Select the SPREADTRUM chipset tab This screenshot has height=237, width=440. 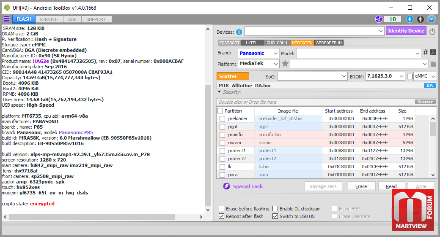pos(329,43)
